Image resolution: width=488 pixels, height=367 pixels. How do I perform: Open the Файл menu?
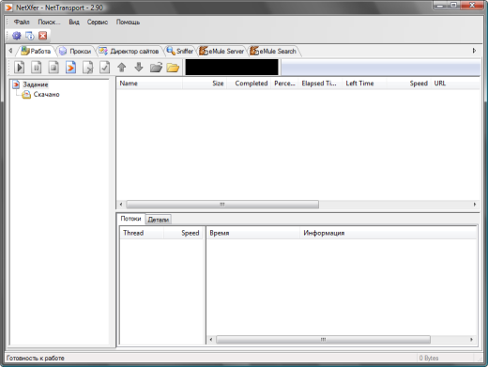[22, 22]
